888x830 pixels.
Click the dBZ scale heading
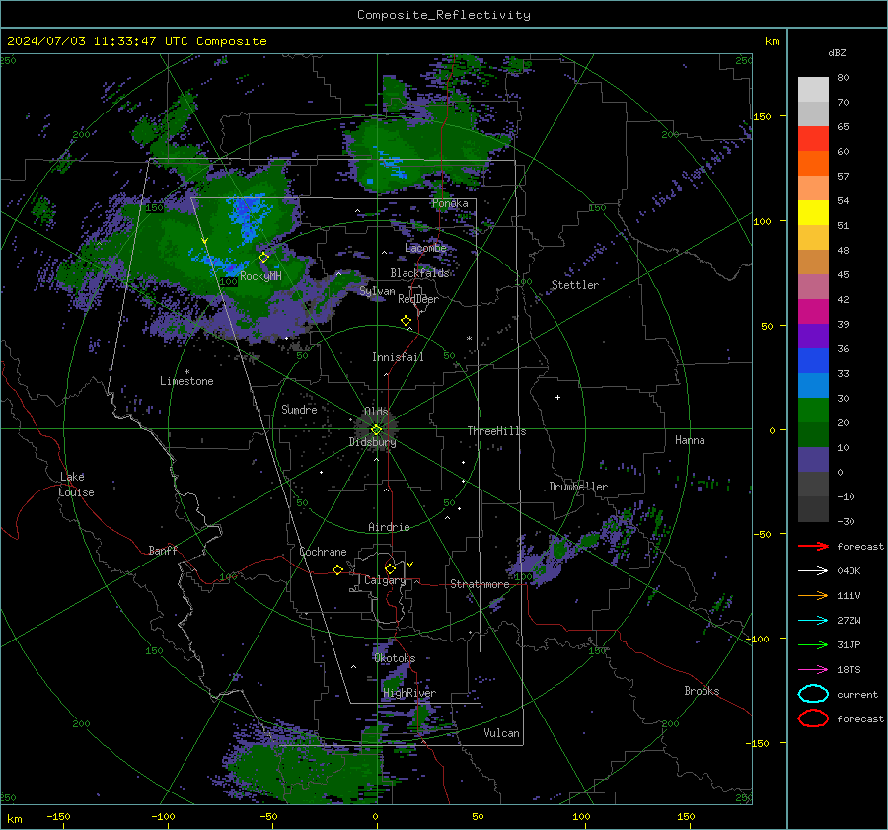(x=837, y=52)
